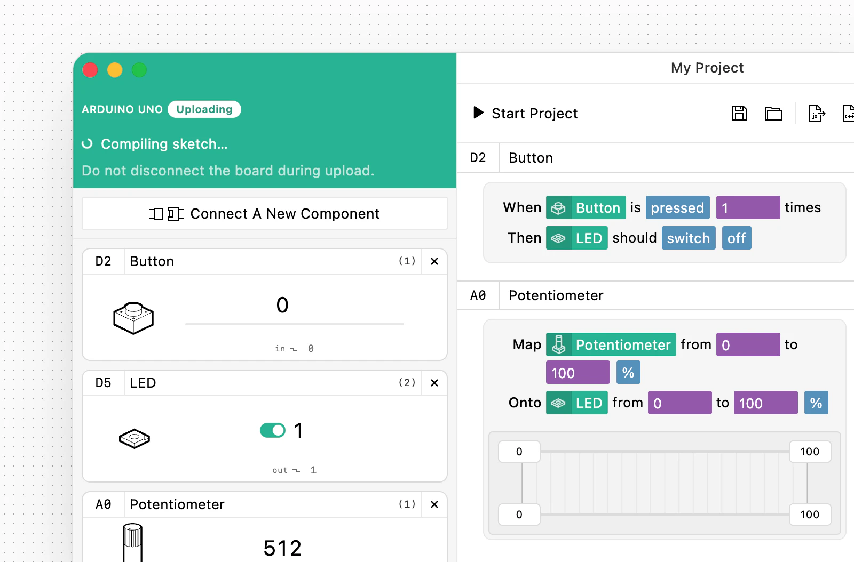Edit the Map from value field 0
This screenshot has width=854, height=562.
coord(748,344)
